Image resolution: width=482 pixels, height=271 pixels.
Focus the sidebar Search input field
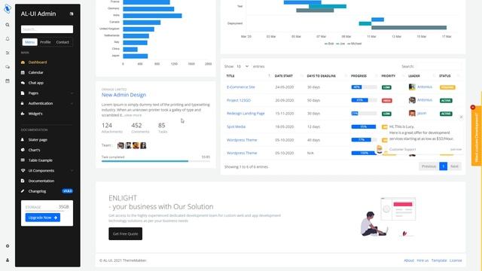(47, 29)
